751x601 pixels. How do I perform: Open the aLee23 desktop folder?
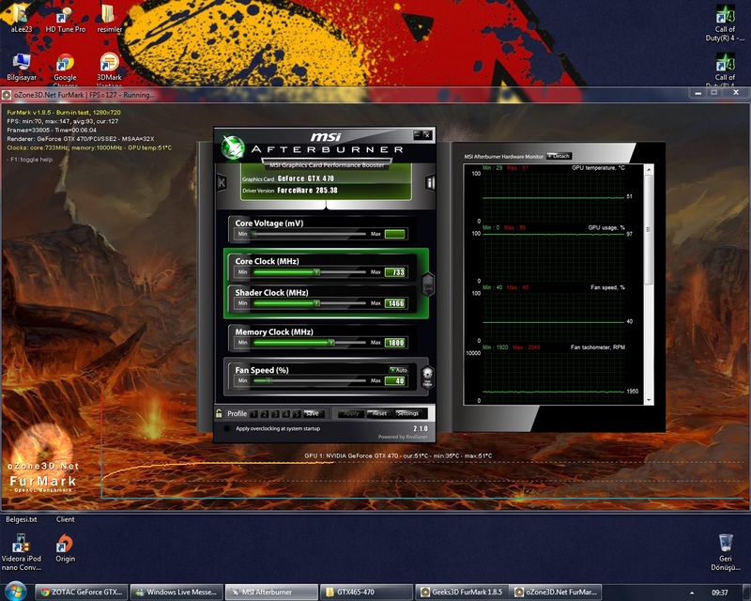(x=21, y=17)
